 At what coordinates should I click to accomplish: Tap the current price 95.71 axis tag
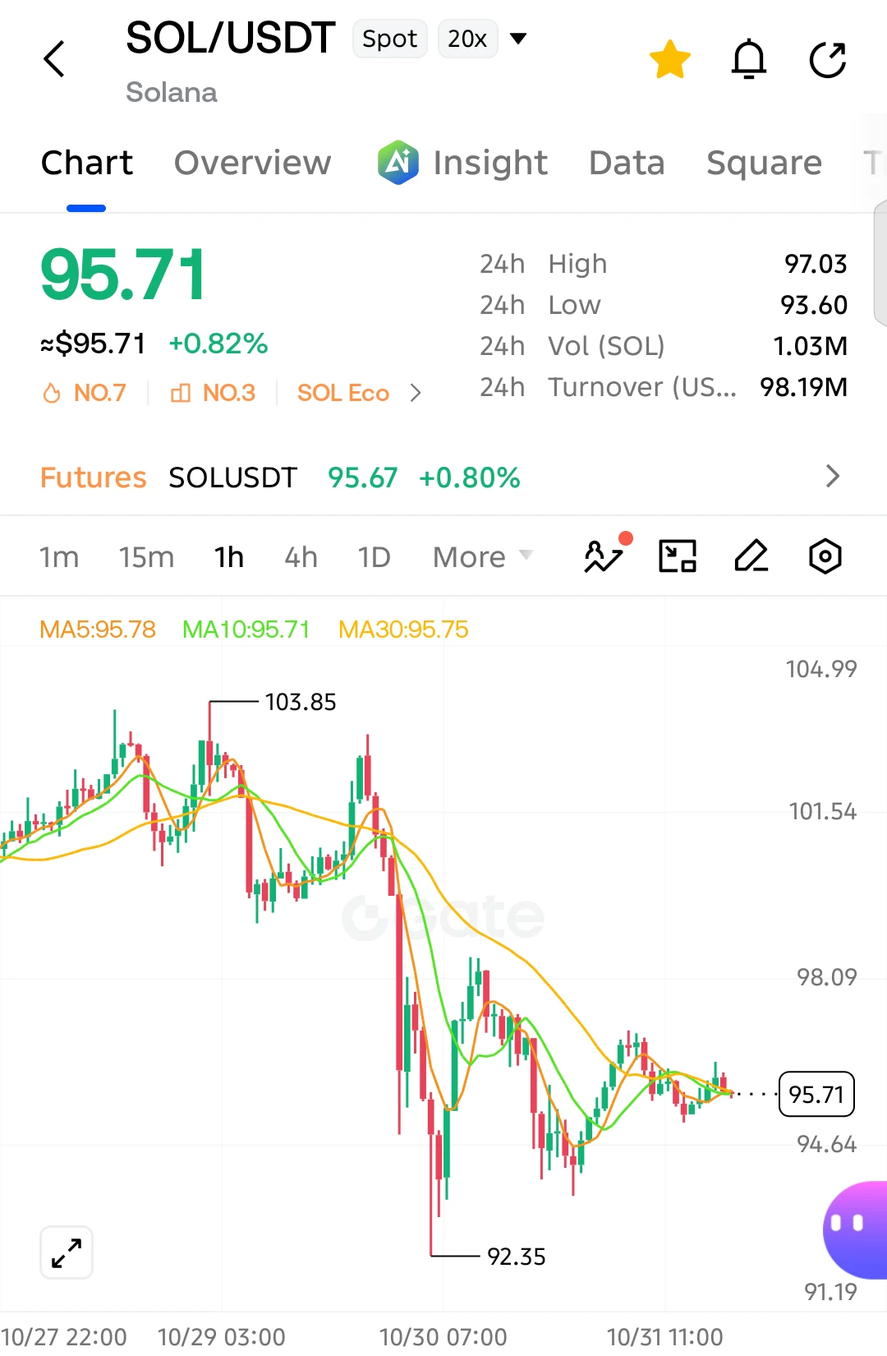click(816, 1094)
